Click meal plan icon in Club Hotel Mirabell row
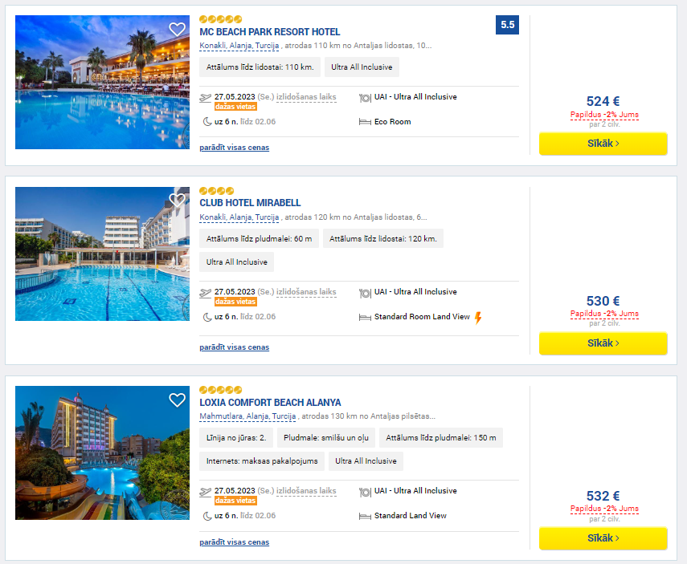This screenshot has width=687, height=564. [365, 293]
